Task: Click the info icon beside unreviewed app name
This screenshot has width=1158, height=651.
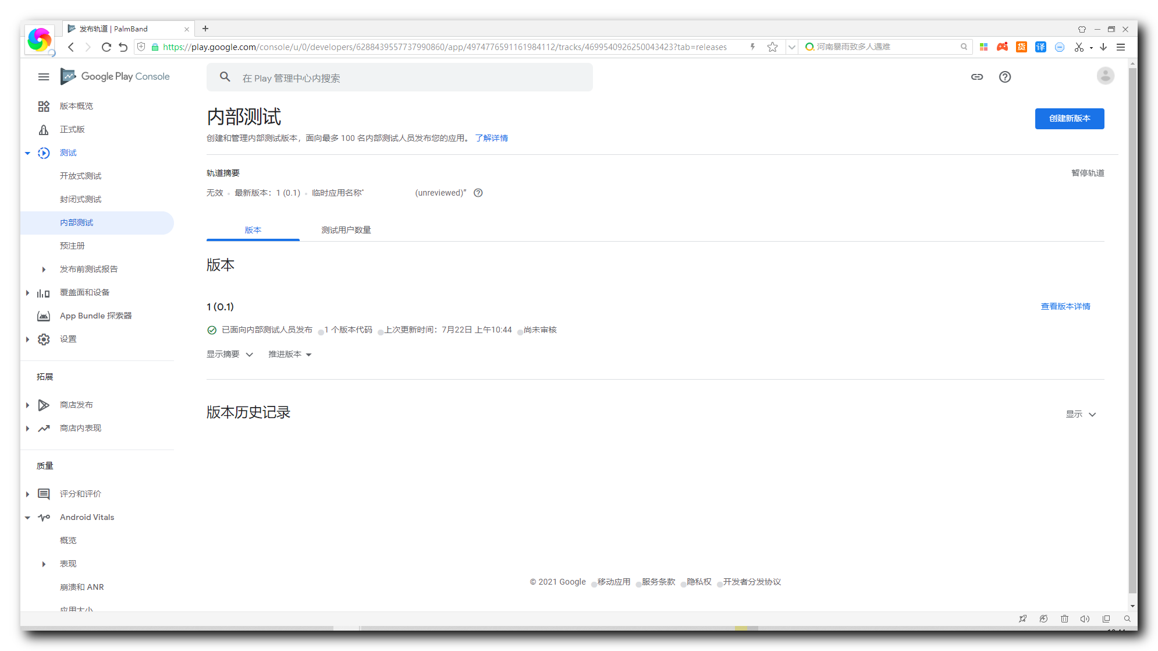Action: coord(478,193)
